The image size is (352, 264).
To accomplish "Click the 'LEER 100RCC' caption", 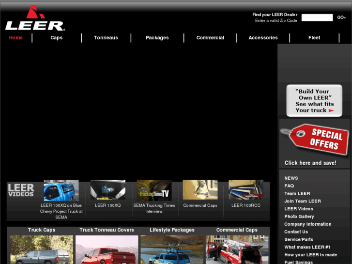I will 246,205.
